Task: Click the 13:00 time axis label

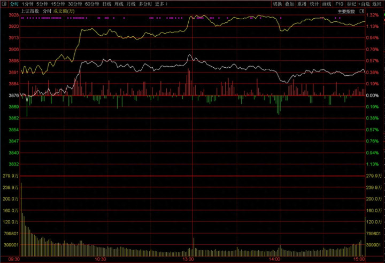Action: coord(188,259)
